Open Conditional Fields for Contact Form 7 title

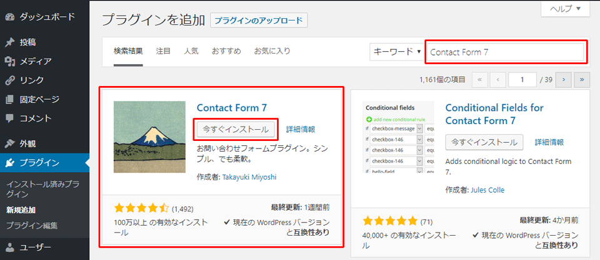point(494,114)
